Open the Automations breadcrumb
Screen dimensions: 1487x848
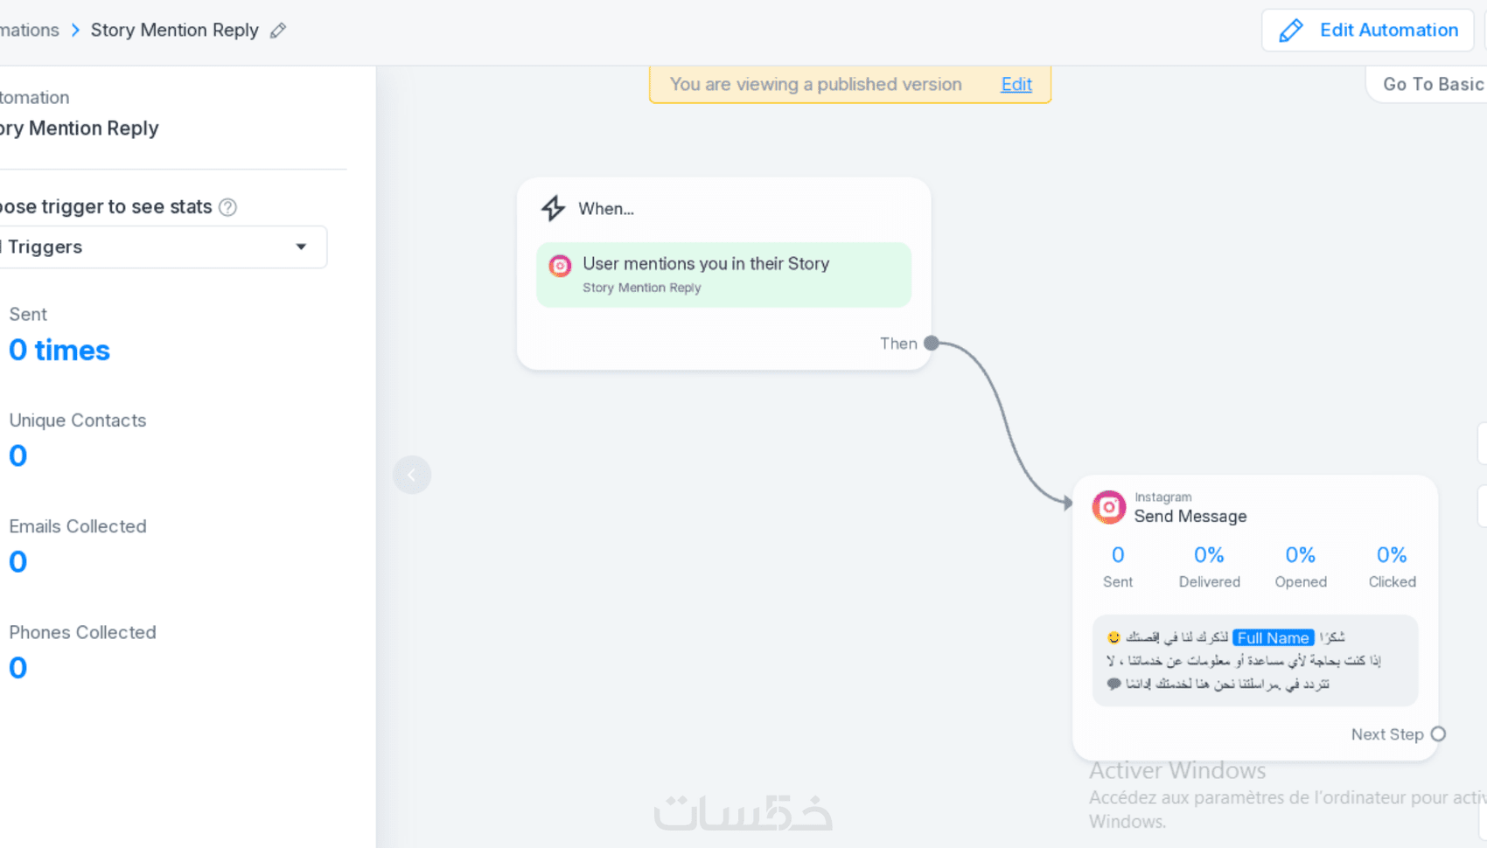click(30, 31)
